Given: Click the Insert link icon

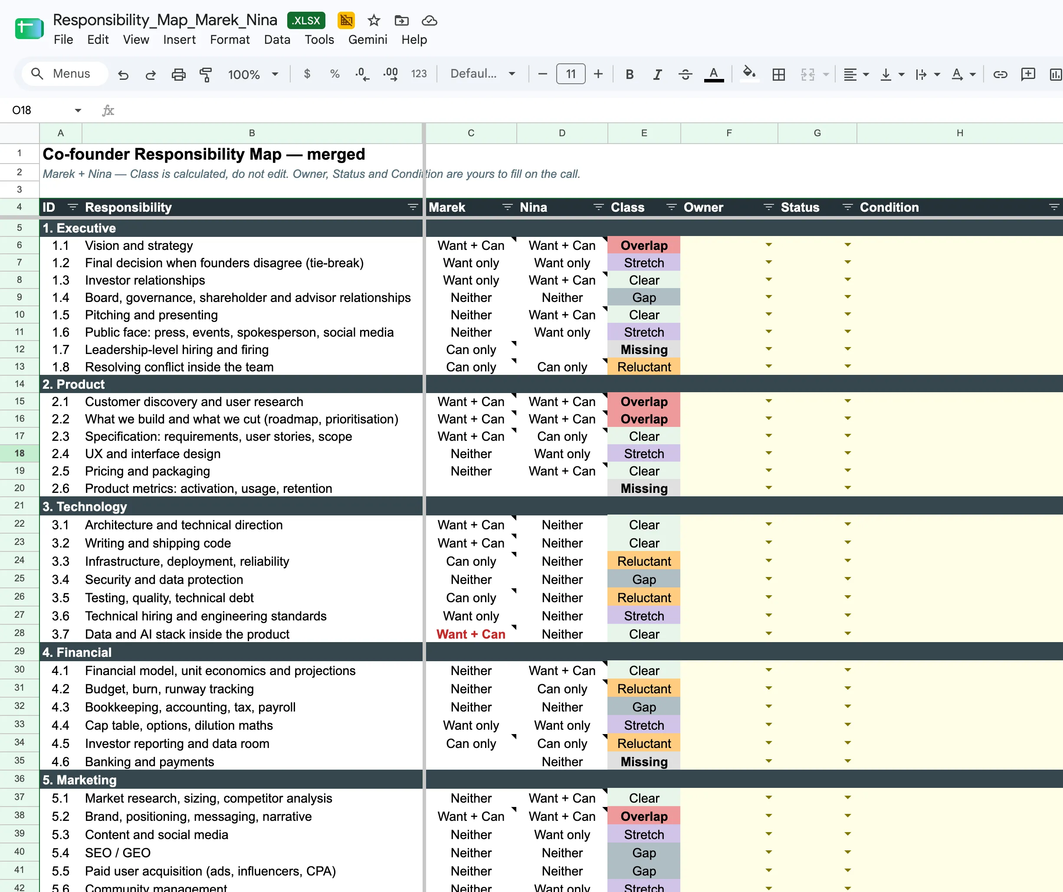Looking at the screenshot, I should point(1000,75).
